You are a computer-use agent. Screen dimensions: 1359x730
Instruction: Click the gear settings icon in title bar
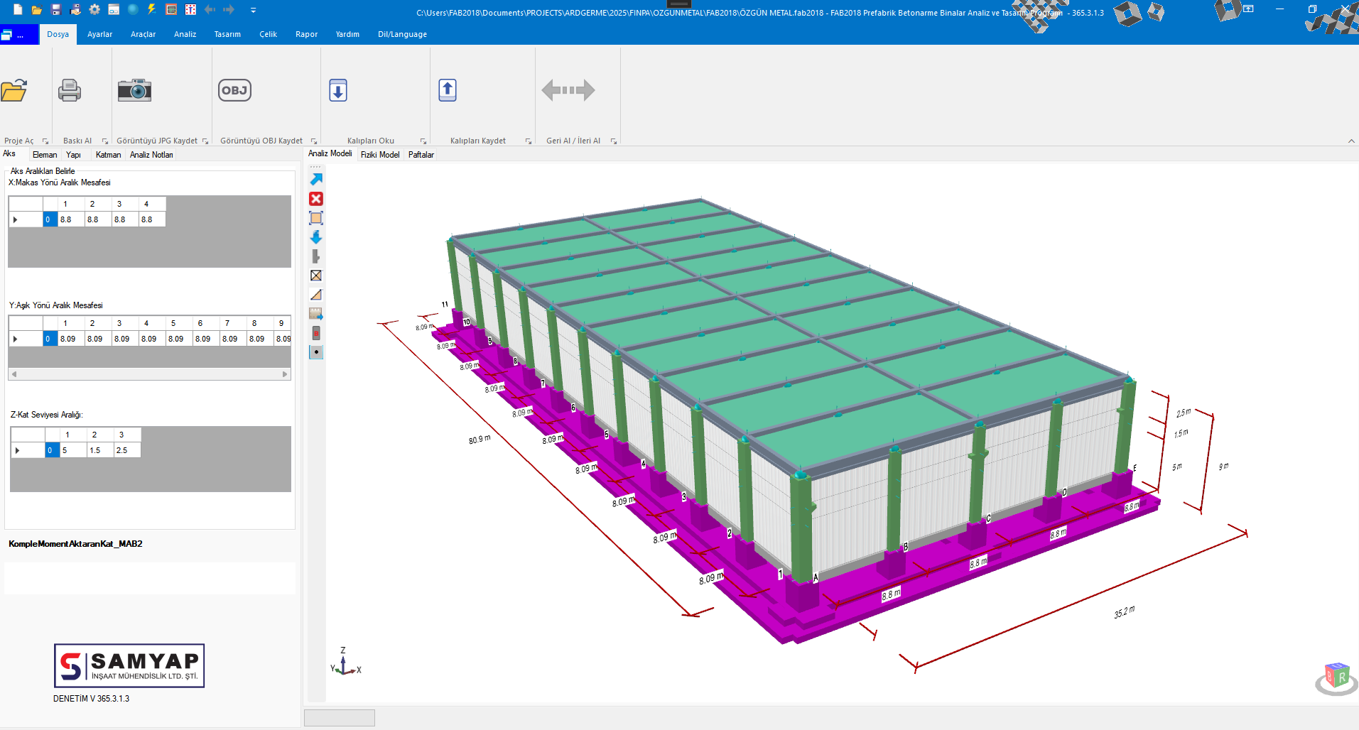[94, 9]
